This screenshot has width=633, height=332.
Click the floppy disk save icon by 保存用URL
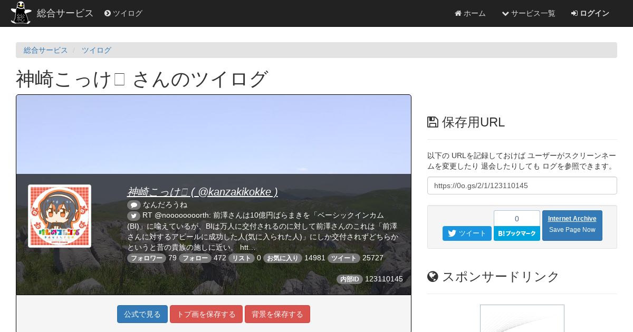point(433,122)
